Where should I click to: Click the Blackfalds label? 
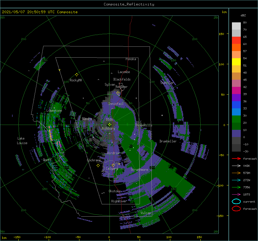tap(122, 79)
